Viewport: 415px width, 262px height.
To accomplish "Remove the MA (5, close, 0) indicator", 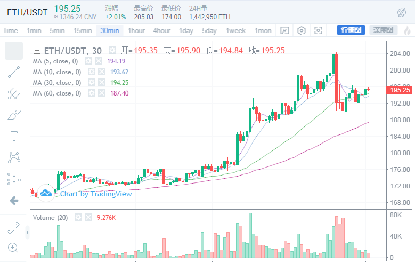I will coord(99,61).
